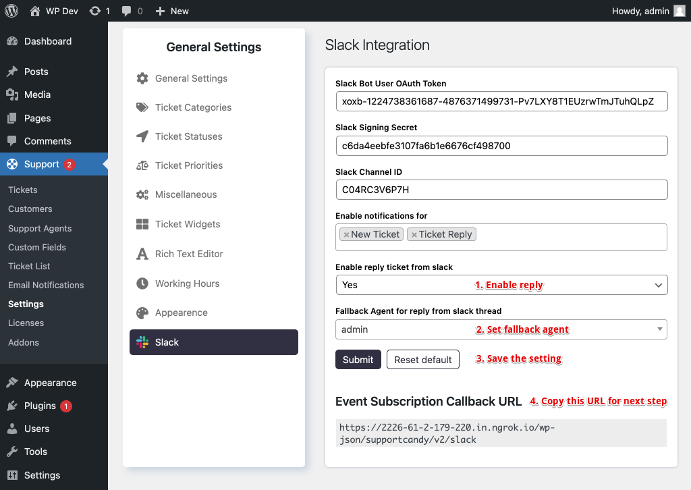Open Rich Text Editor settings
The width and height of the screenshot is (691, 490).
[x=214, y=254]
